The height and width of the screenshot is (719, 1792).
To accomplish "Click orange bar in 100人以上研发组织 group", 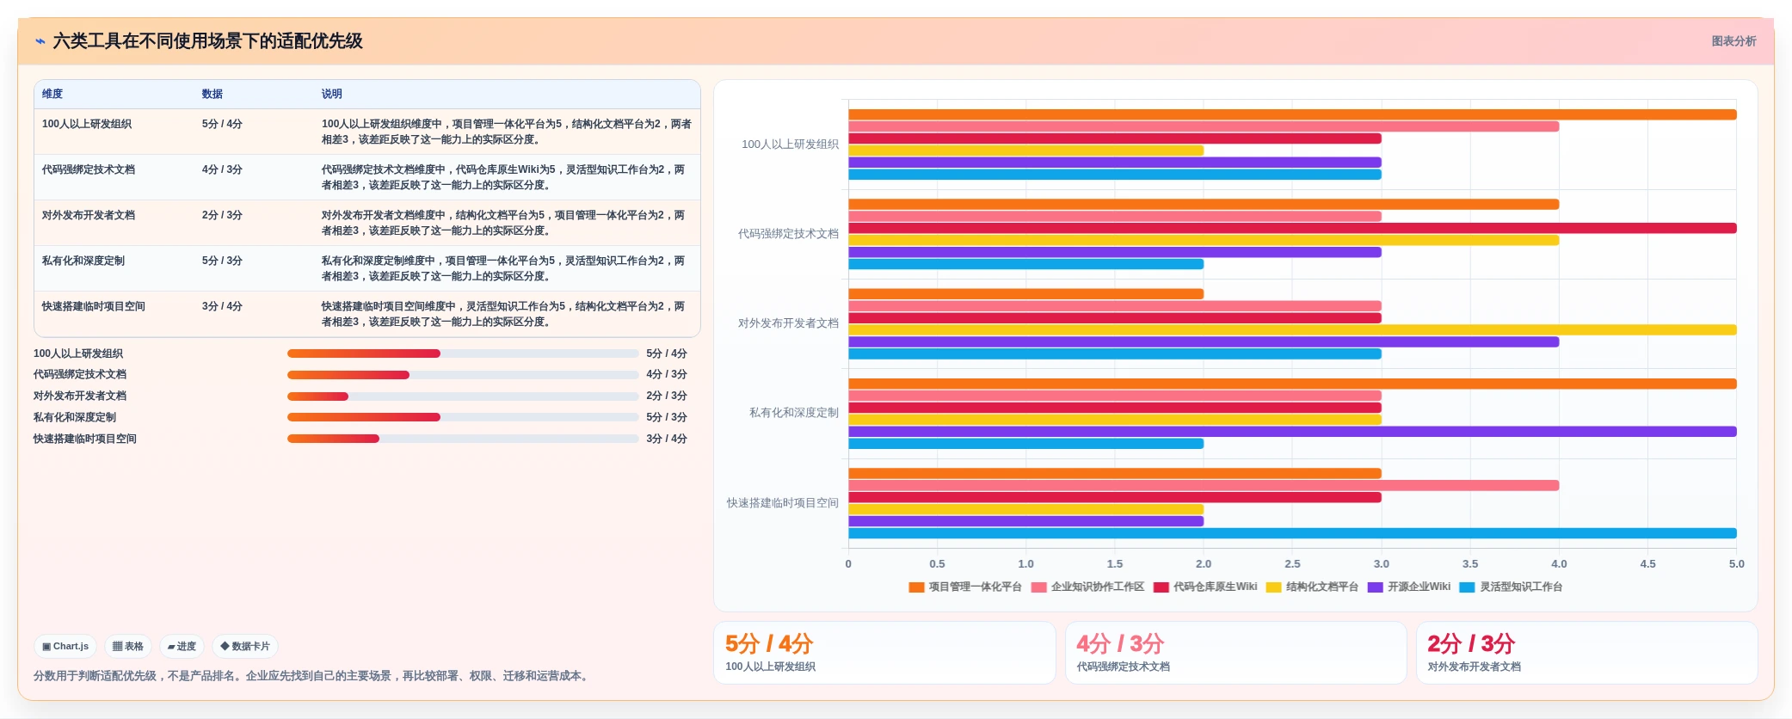I will click(x=1292, y=114).
